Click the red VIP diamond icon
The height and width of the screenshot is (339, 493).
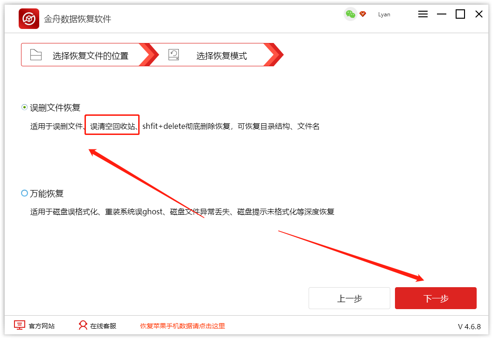tap(363, 14)
